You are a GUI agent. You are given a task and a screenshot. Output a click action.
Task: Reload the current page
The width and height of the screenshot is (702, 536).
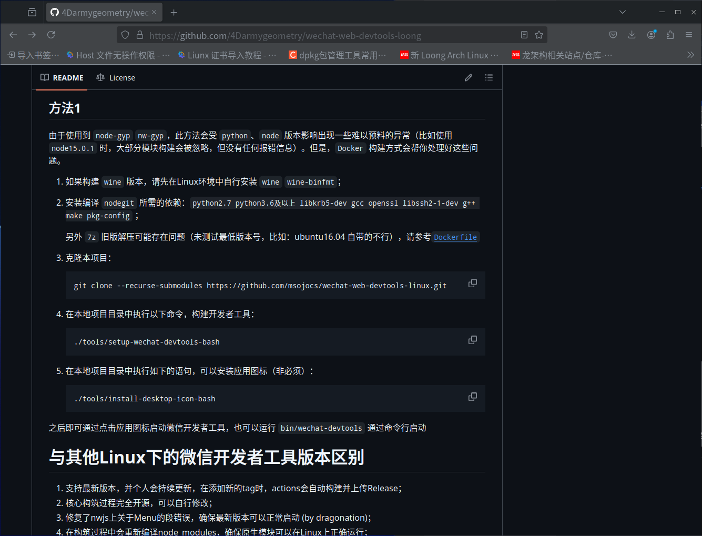51,35
